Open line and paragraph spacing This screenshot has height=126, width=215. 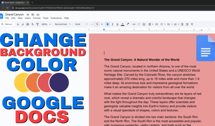coord(157,24)
